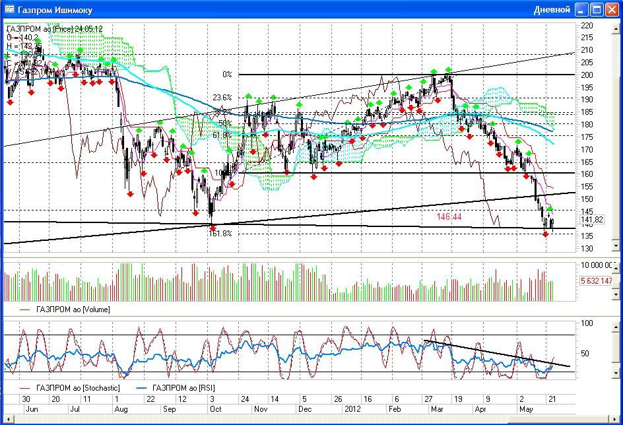Click the 100 value on oscillator axis

[x=587, y=323]
